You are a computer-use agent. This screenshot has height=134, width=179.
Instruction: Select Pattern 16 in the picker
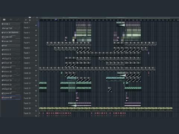click(x=11, y=89)
